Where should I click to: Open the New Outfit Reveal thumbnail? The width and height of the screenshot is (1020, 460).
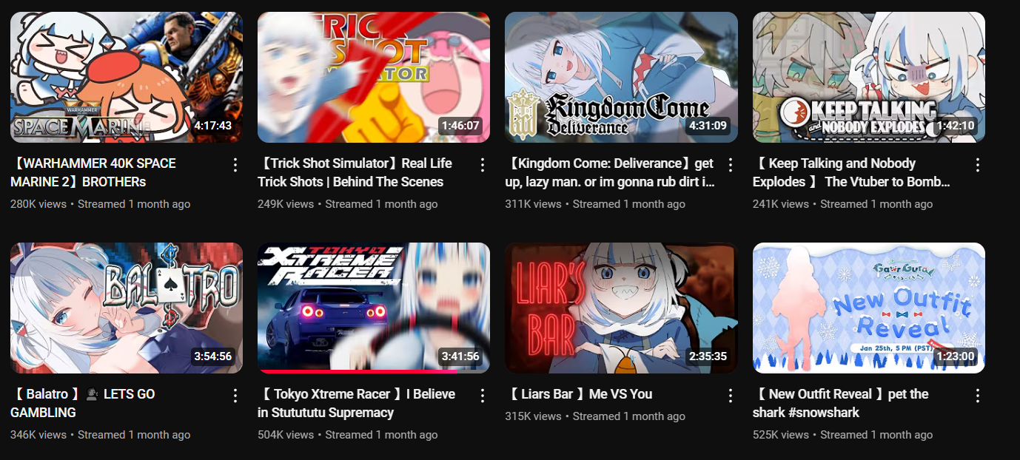coord(869,308)
